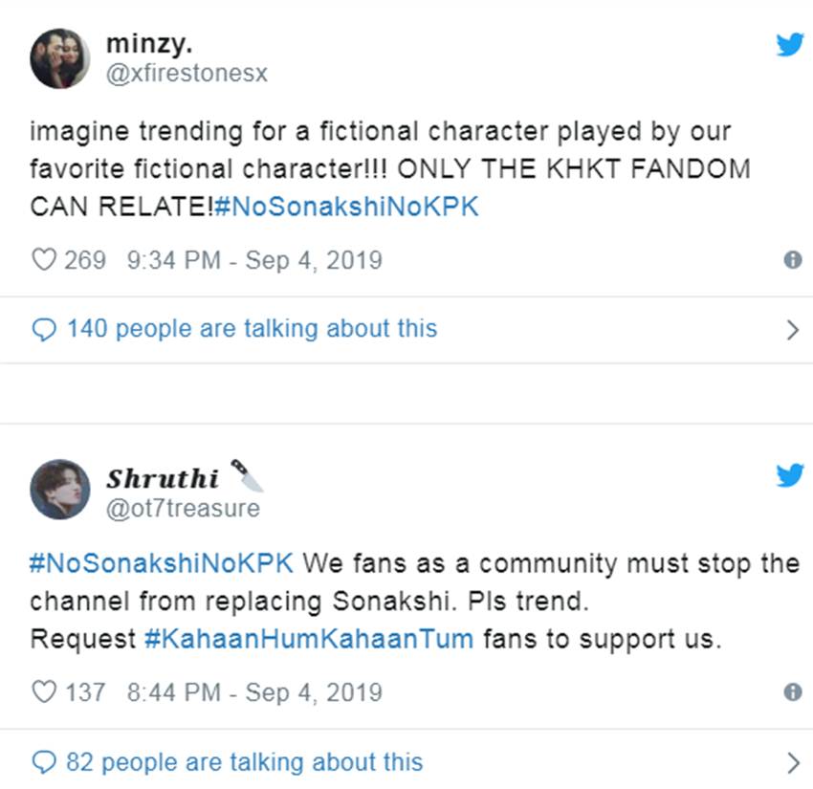The width and height of the screenshot is (813, 789).
Task: Click Twitter bird icon on minzy's tweet
Action: coord(789,44)
